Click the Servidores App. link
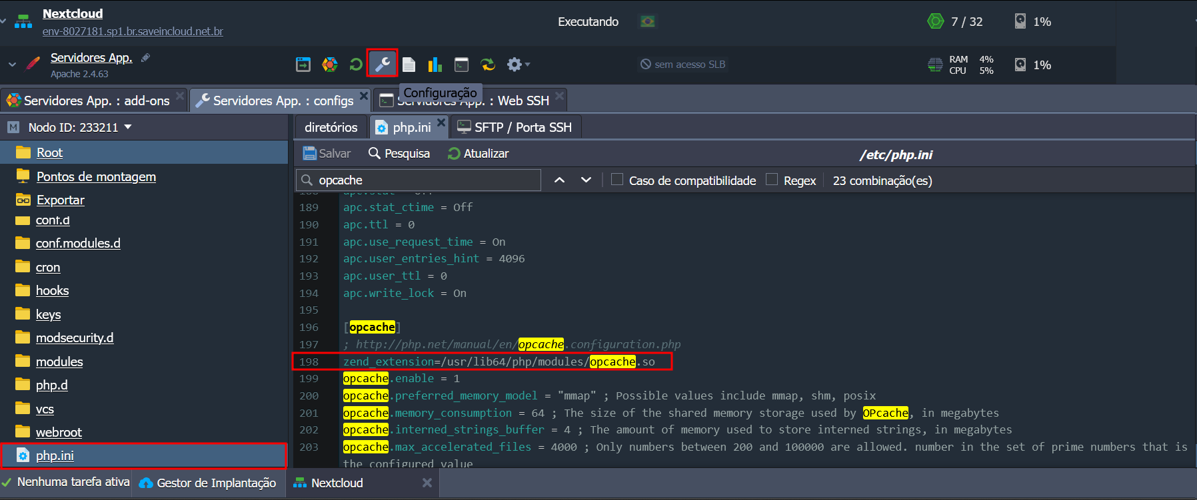This screenshot has width=1197, height=500. (91, 58)
